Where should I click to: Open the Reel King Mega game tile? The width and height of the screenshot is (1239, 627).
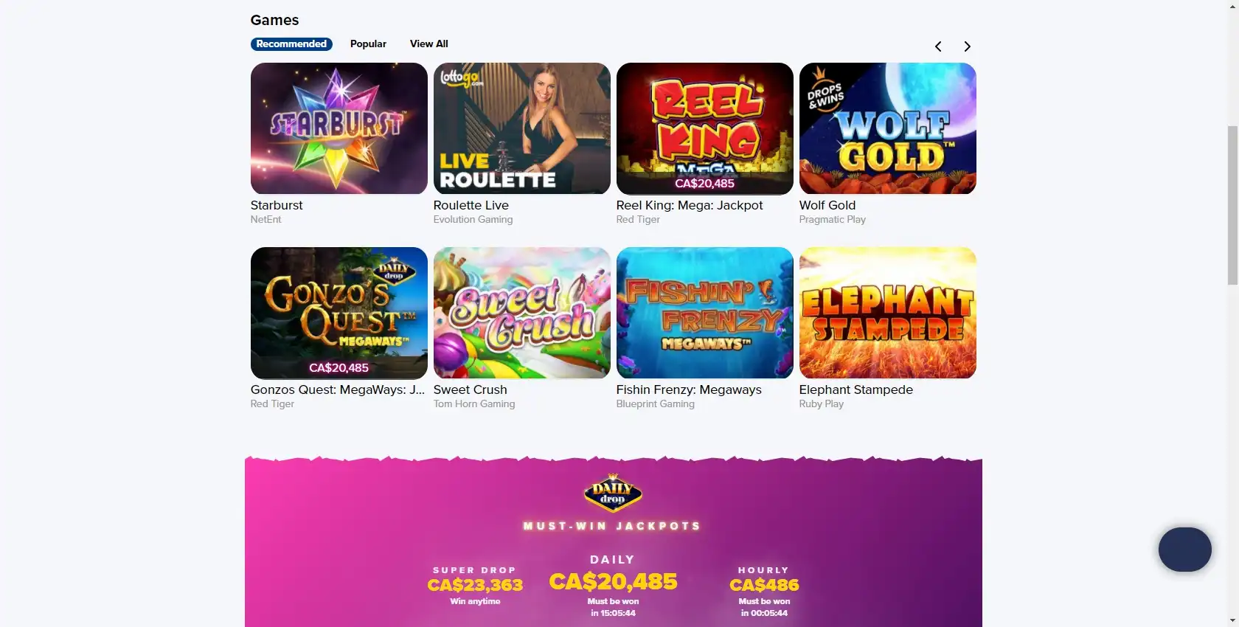point(705,128)
